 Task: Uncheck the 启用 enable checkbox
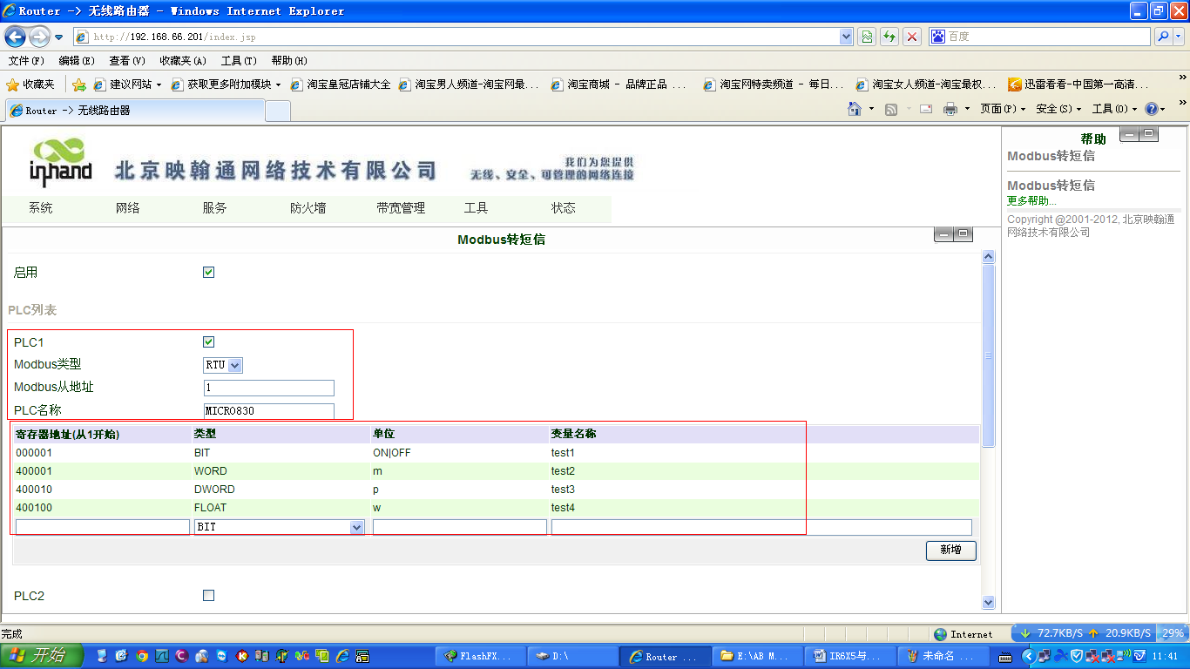208,272
